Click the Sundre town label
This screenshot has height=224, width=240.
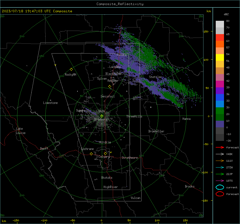tap(81, 111)
